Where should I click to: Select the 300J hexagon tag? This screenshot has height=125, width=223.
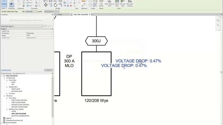[x=96, y=41]
